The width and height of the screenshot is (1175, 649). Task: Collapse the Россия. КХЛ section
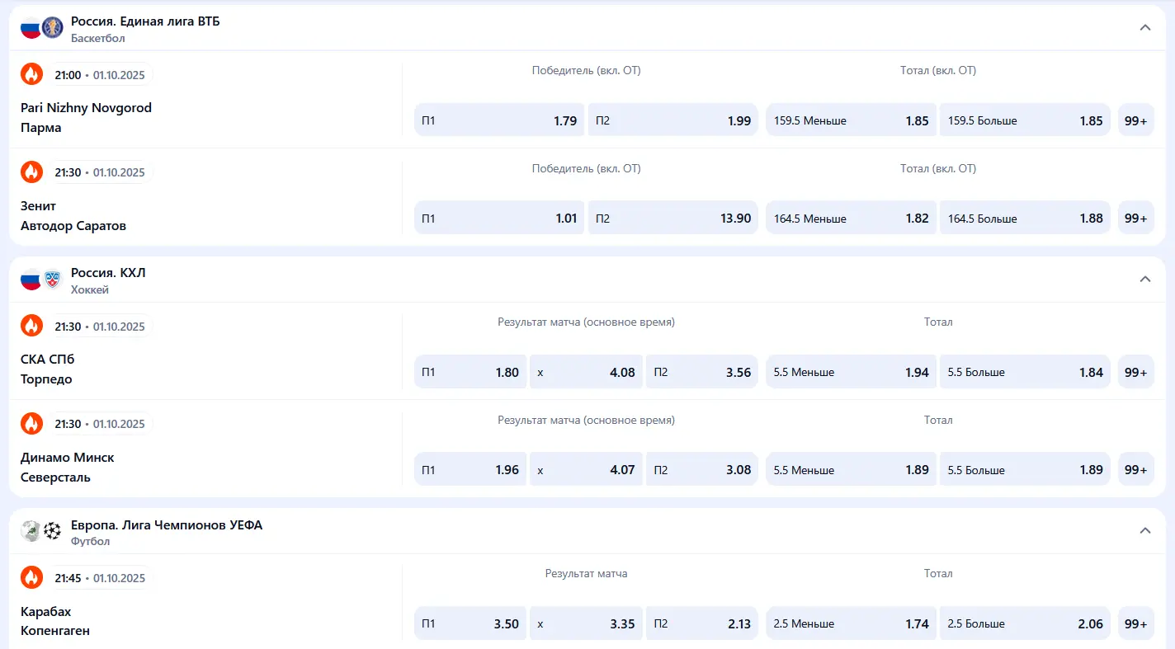[1144, 279]
